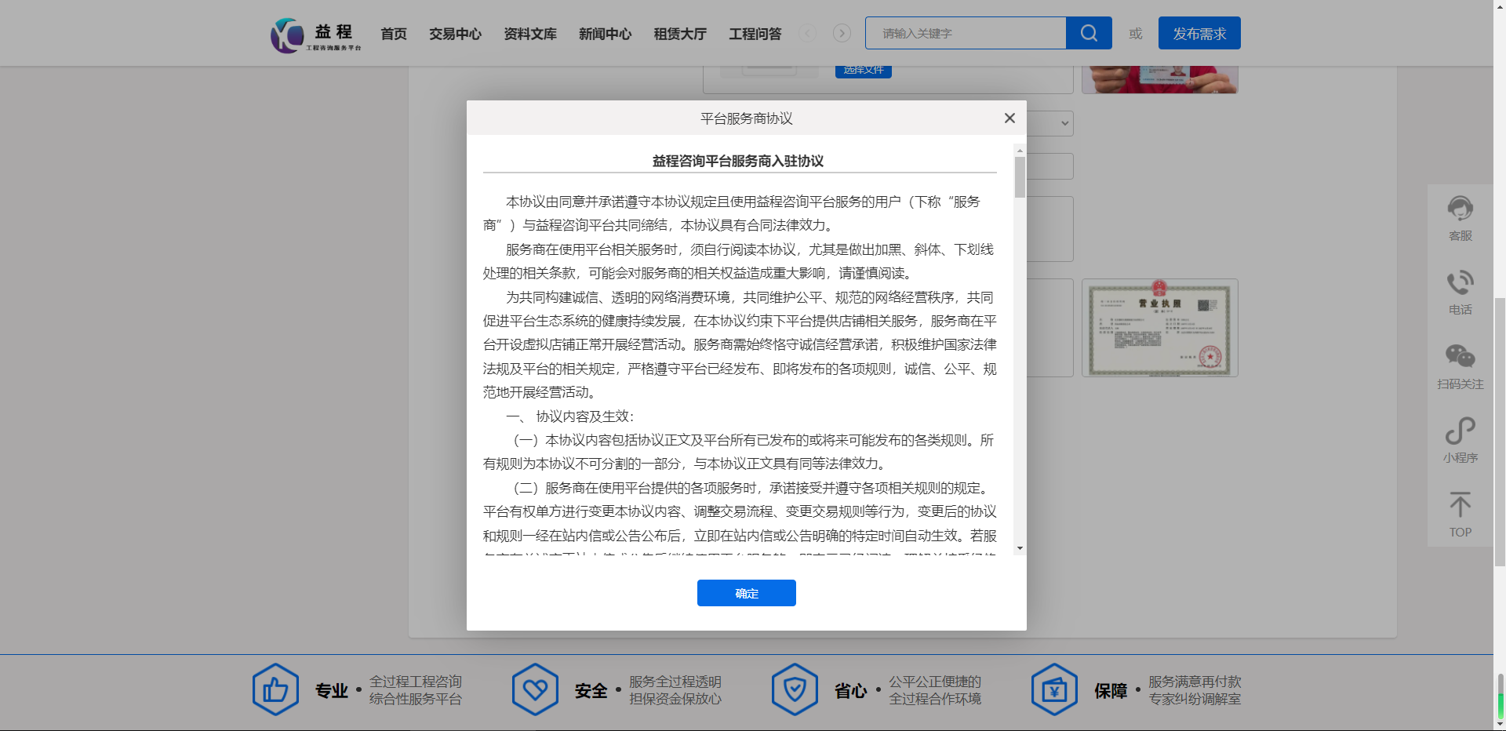The height and width of the screenshot is (731, 1506).
Task: Click the agreement scrollbar down arrow
Action: (1020, 548)
